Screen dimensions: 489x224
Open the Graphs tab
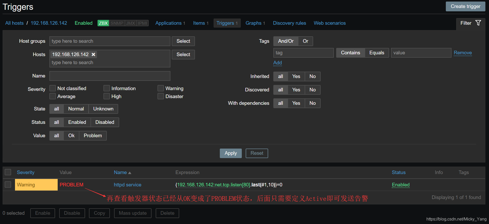point(253,23)
